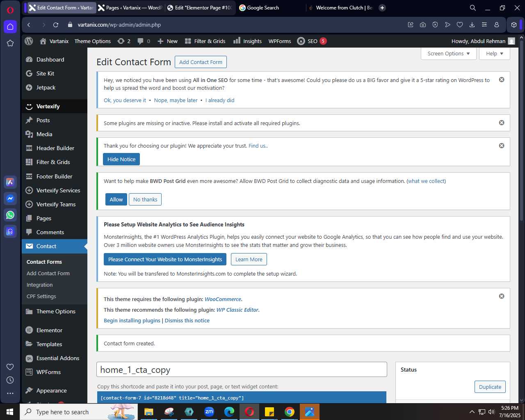This screenshot has width=525, height=420.
Task: Open WhatsApp in Opera sidebar
Action: 10,215
